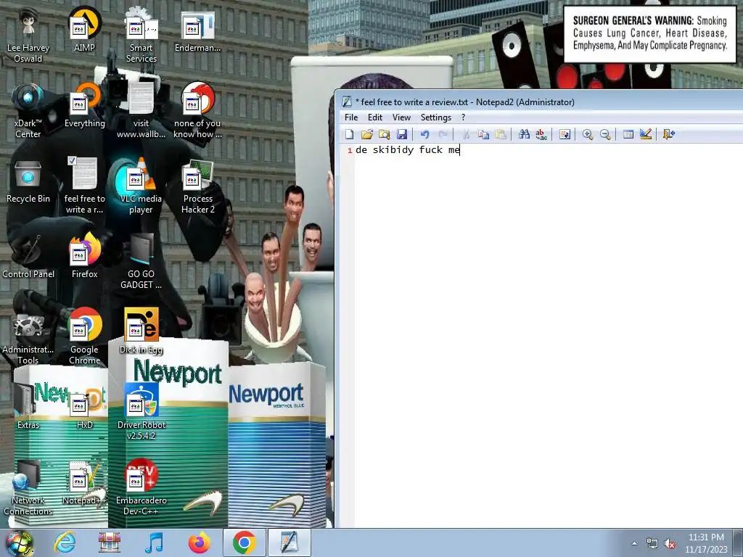Click the Notepad2 window title bar
This screenshot has height=557, width=743.
pyautogui.click(x=540, y=102)
